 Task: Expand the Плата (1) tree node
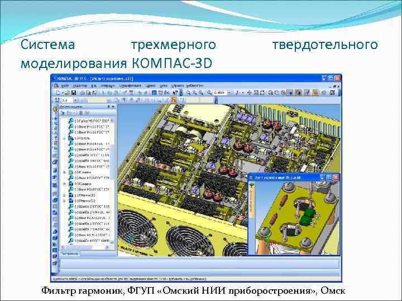[64, 195]
